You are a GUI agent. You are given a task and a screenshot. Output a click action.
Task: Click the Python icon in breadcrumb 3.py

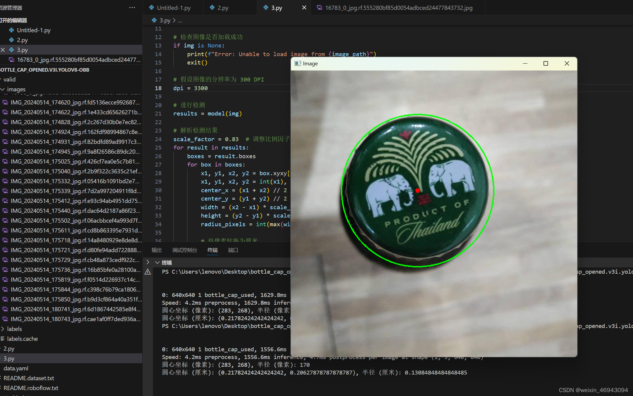[154, 20]
